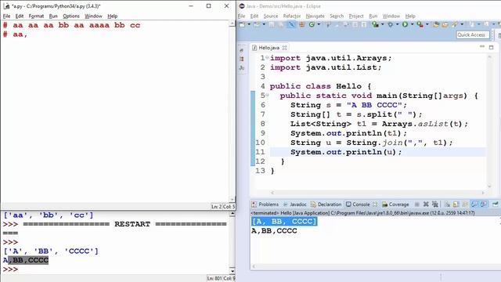
Task: Open the Eclipse Source menu
Action: coord(271,16)
